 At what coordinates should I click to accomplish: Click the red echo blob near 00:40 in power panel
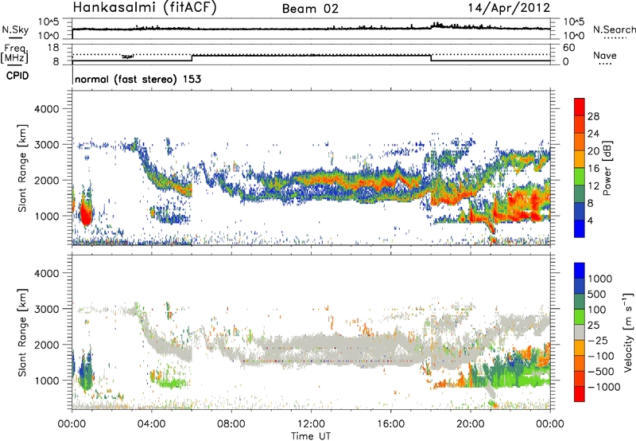[x=86, y=213]
